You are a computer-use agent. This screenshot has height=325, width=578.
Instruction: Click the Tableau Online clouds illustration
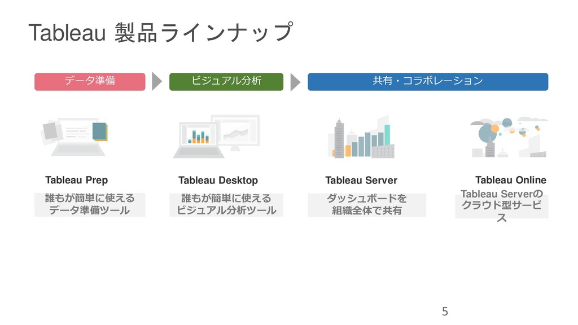pos(509,138)
